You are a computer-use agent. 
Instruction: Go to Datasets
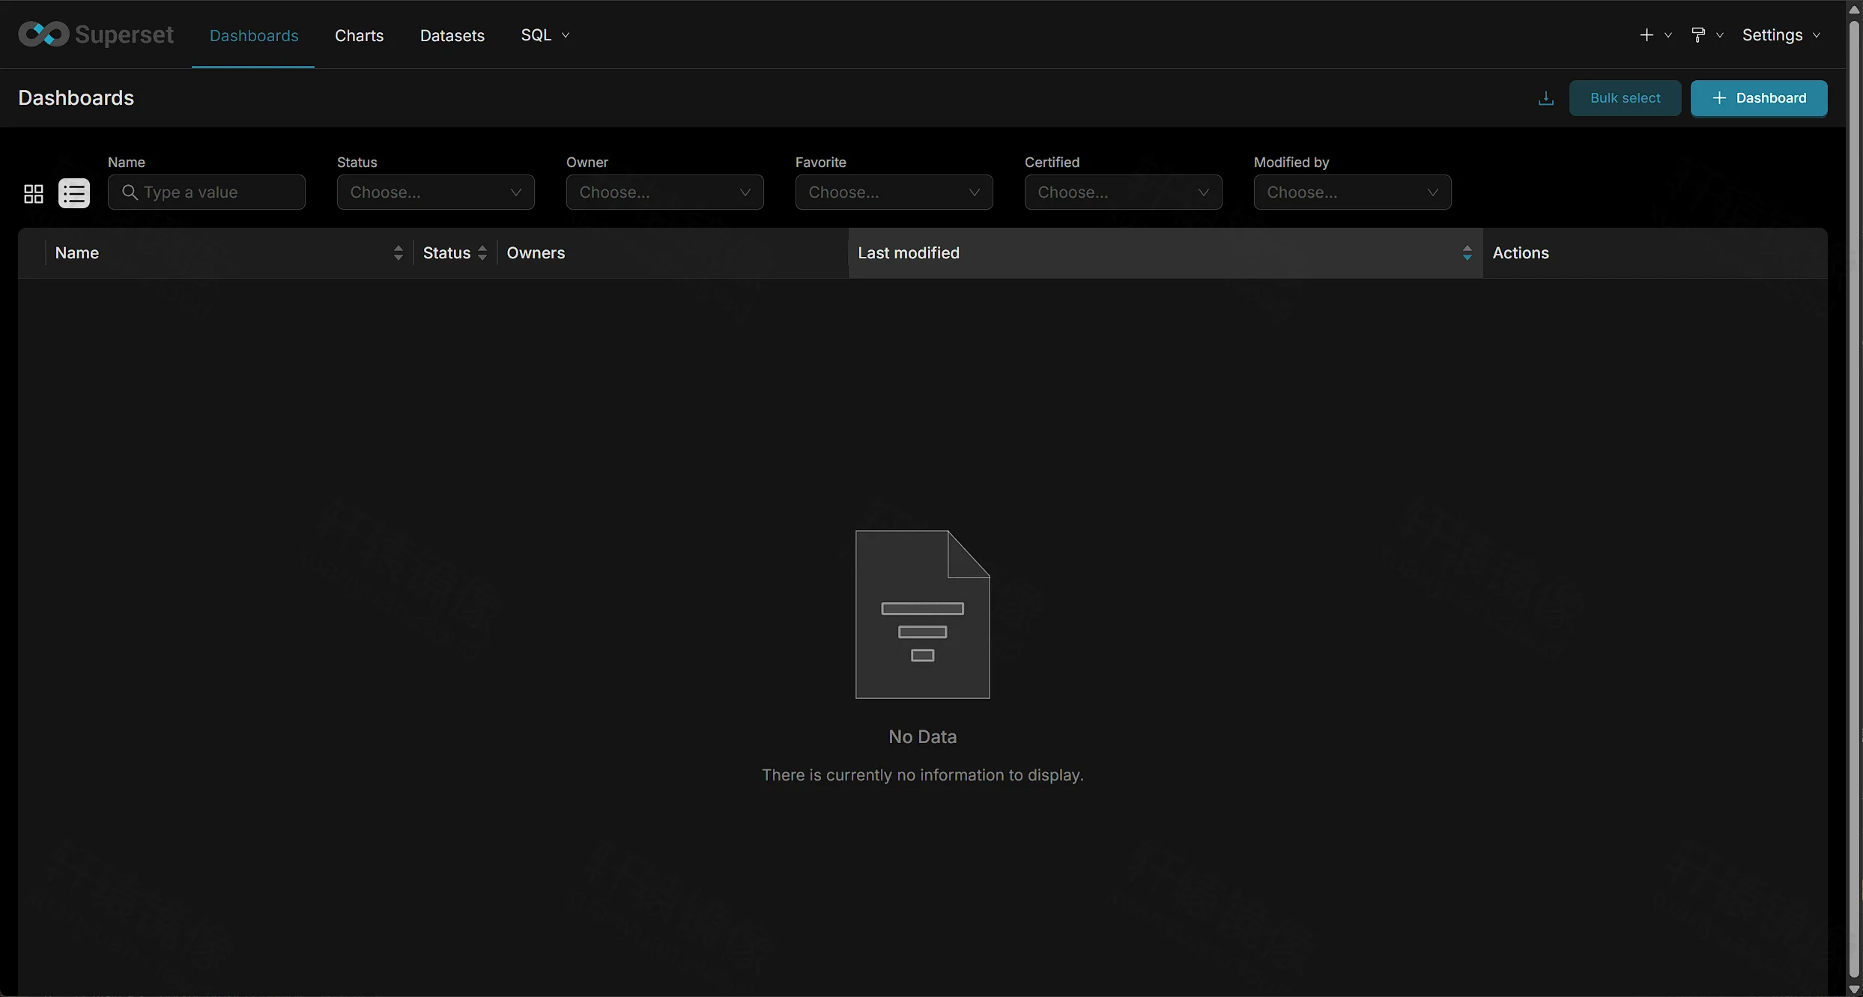click(452, 35)
